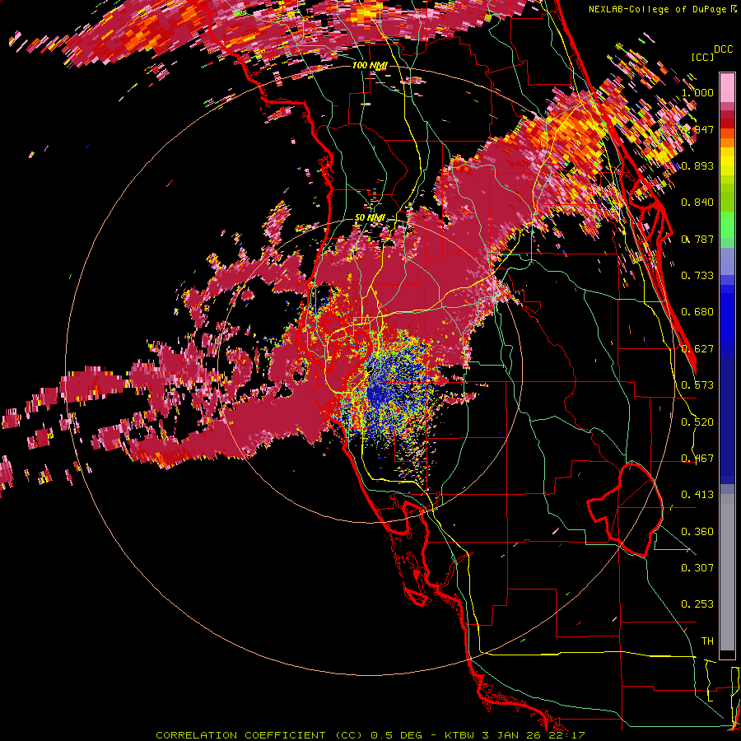The height and width of the screenshot is (741, 741).
Task: Click the 0.520 legend value
Action: coord(697,422)
